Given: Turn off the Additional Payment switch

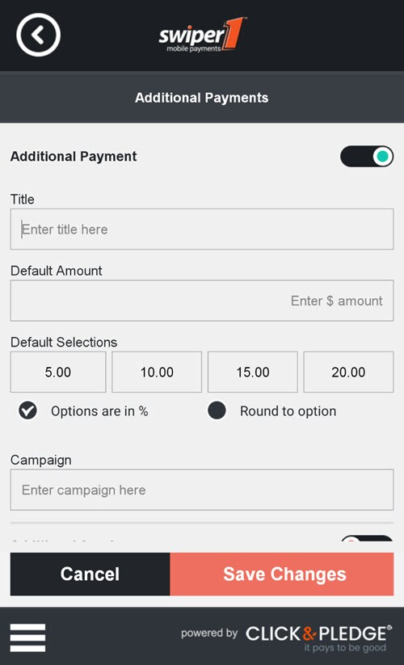Looking at the screenshot, I should [x=367, y=157].
